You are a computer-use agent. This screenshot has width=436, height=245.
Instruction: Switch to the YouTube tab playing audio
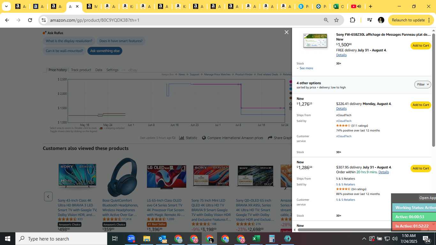click(x=356, y=6)
